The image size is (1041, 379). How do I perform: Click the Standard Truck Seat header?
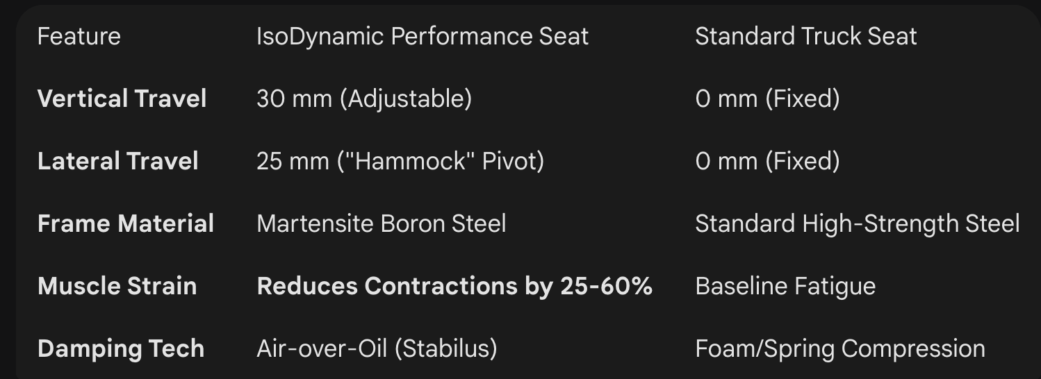pyautogui.click(x=806, y=36)
